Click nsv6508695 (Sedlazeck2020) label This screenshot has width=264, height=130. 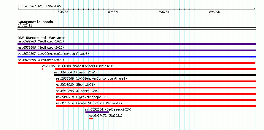click(41, 60)
